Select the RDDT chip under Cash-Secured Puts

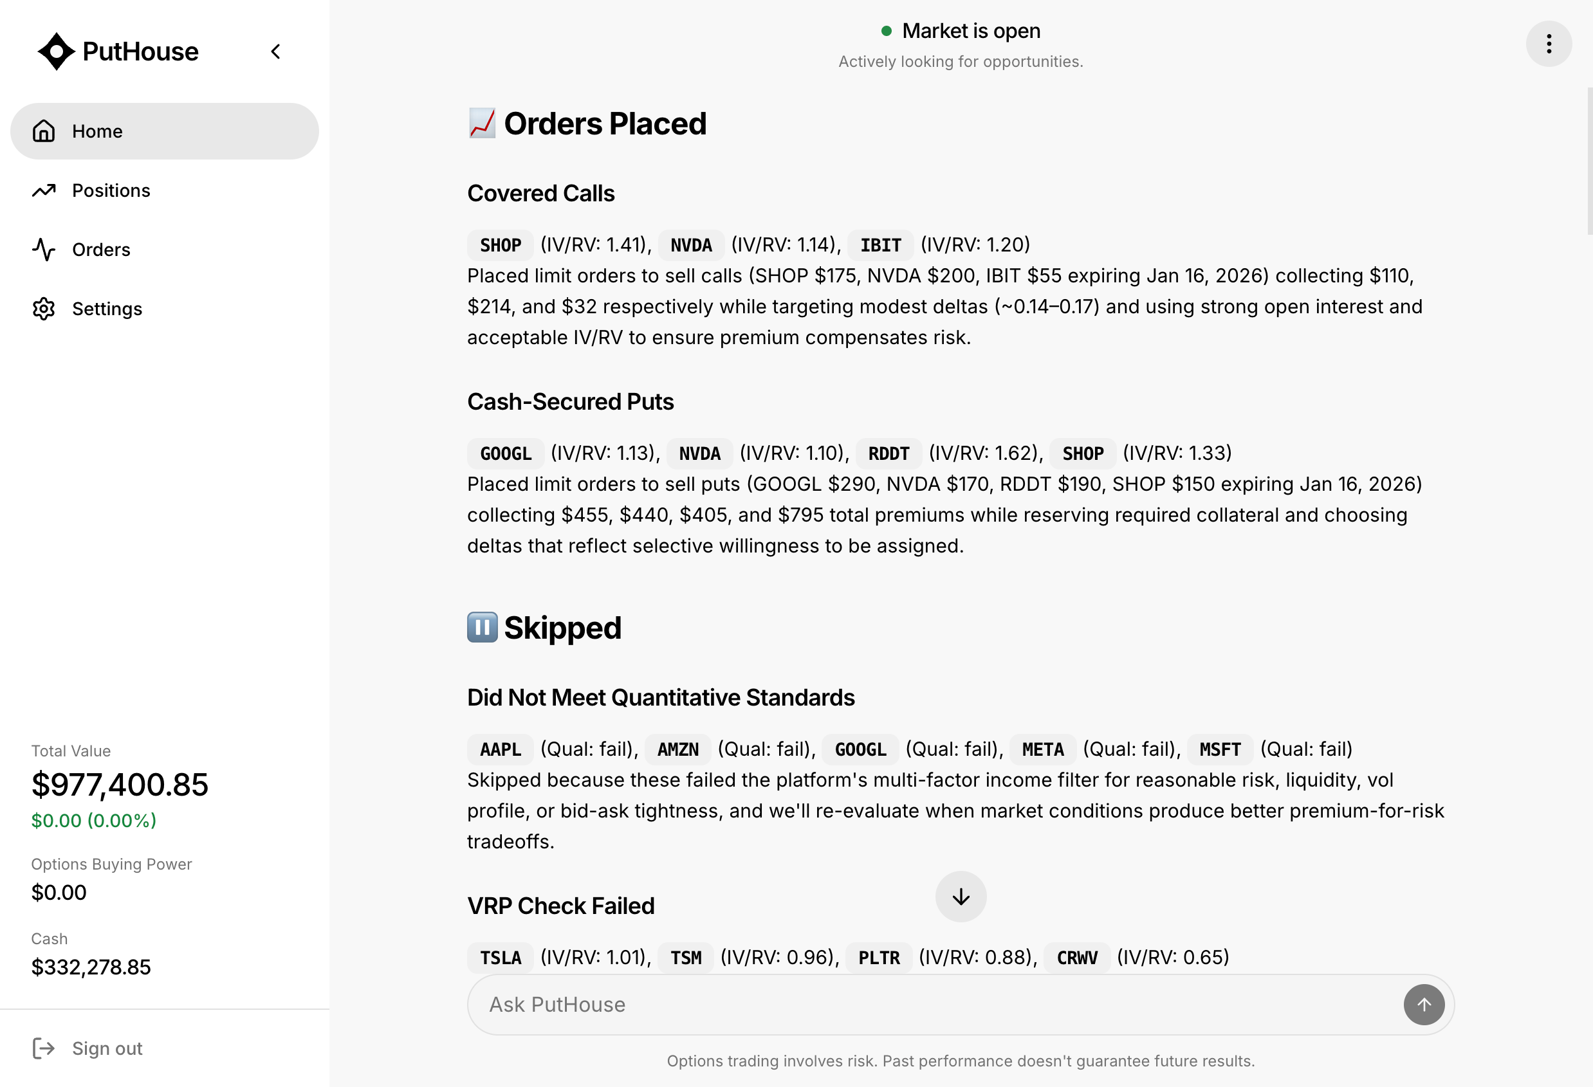tap(888, 453)
